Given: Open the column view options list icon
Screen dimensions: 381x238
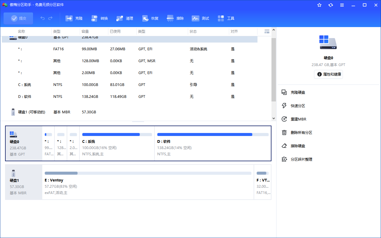Looking at the screenshot, I should tap(267, 31).
